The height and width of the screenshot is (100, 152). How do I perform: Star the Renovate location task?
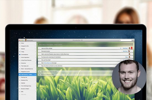(x=132, y=51)
